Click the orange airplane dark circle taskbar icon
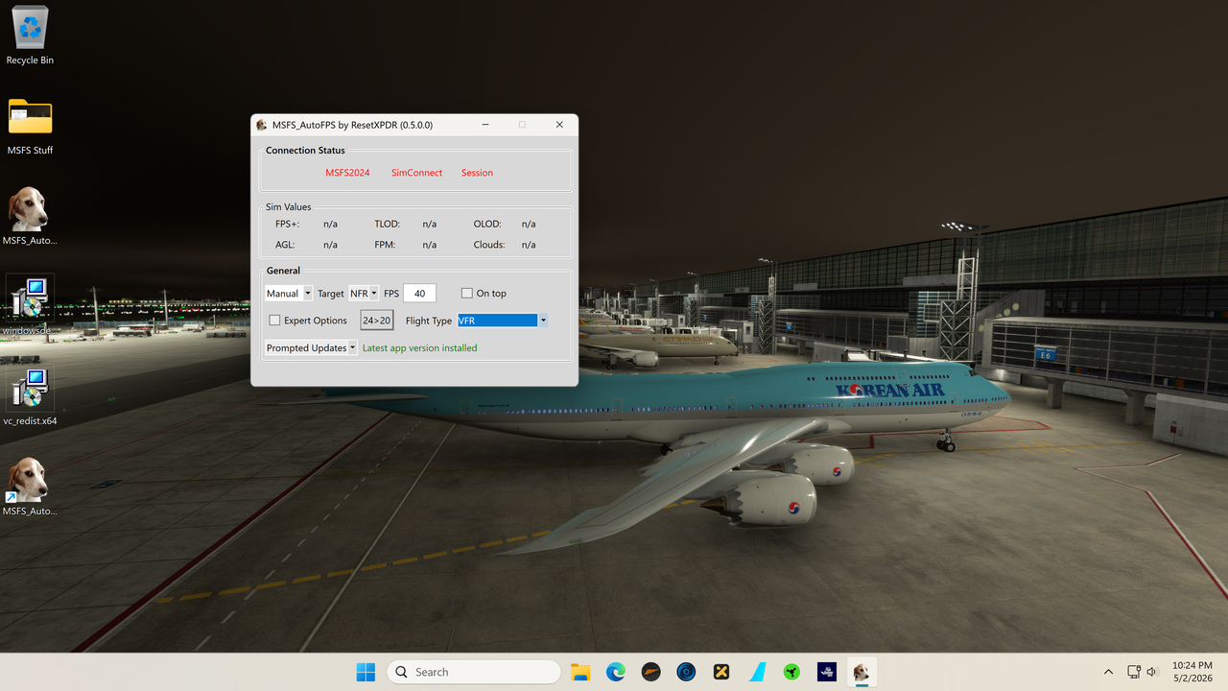 click(650, 672)
